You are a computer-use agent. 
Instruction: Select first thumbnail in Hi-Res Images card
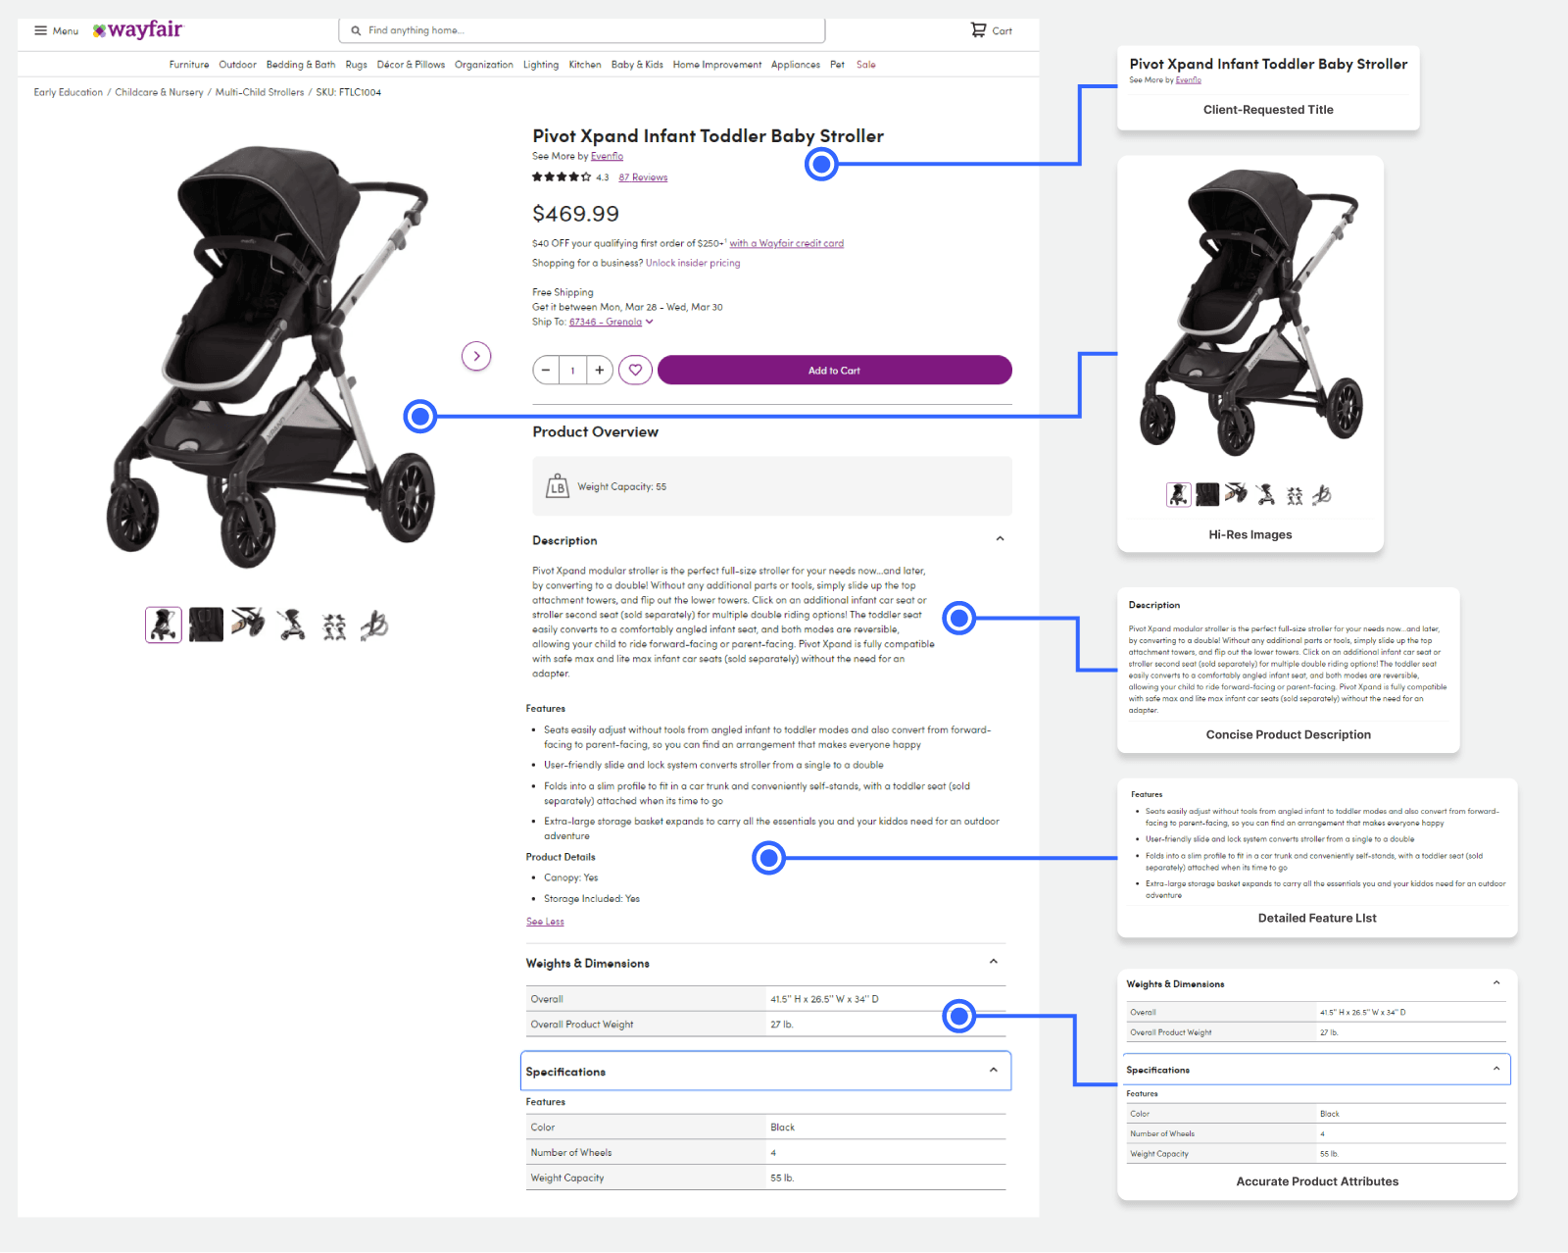click(1179, 495)
